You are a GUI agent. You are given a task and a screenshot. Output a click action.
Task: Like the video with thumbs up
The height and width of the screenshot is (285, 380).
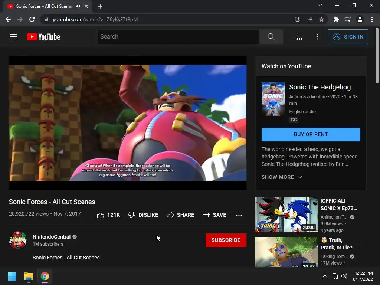pos(101,215)
